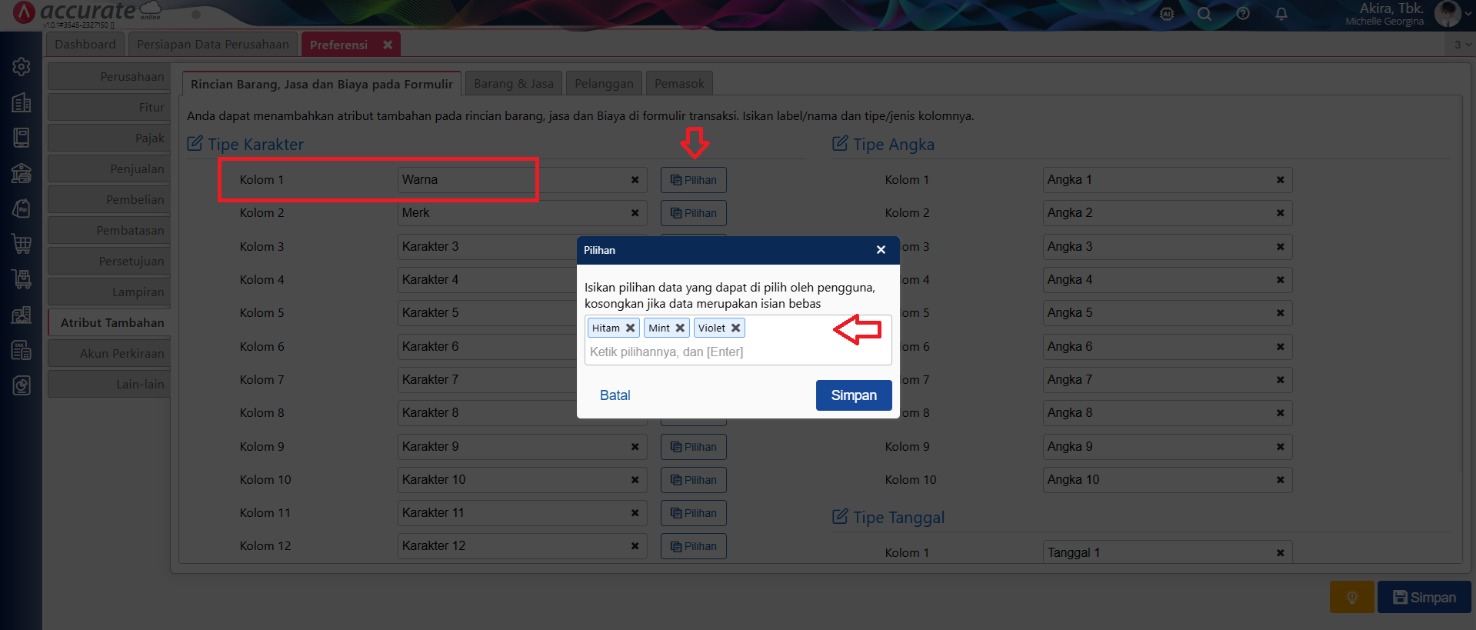Expand the user profile dropdown arrow

coord(1467,14)
